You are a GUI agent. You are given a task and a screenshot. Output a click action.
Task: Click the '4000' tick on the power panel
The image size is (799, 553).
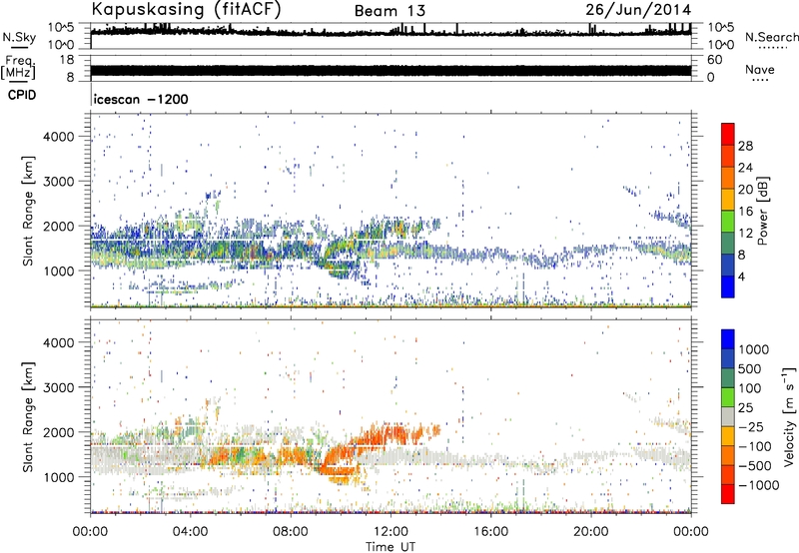(x=58, y=137)
